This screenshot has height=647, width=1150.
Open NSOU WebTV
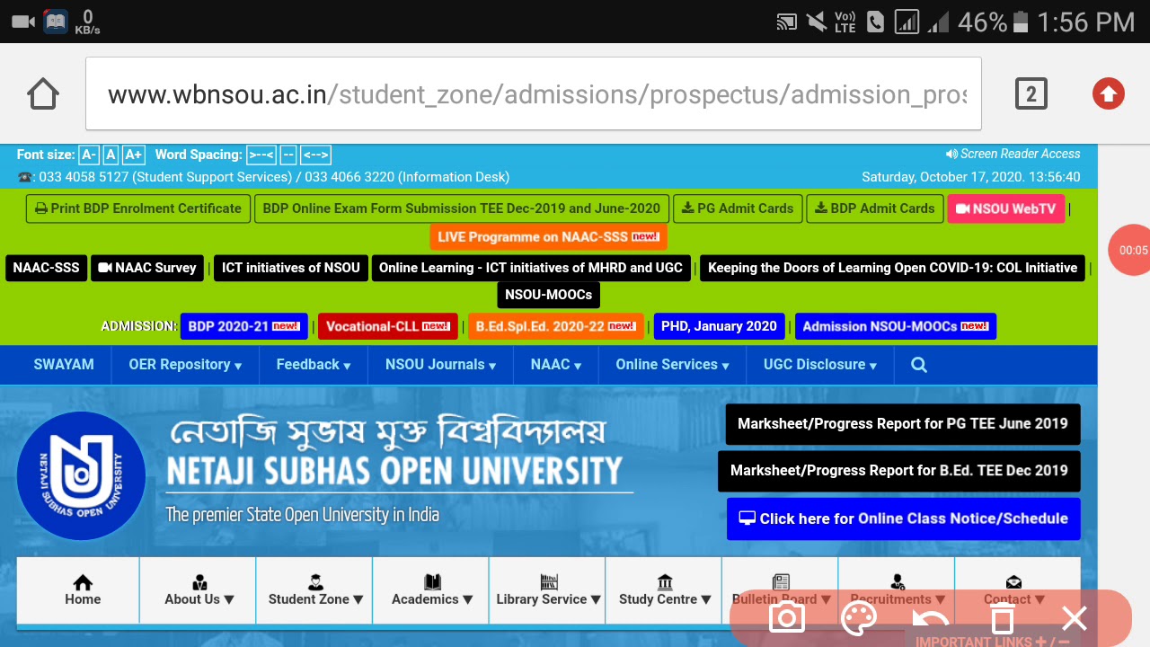click(x=1005, y=208)
